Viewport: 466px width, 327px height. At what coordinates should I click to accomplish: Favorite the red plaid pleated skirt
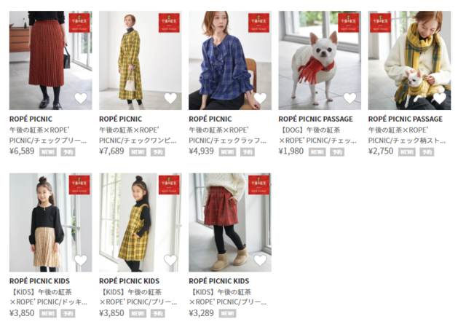[x=81, y=98]
